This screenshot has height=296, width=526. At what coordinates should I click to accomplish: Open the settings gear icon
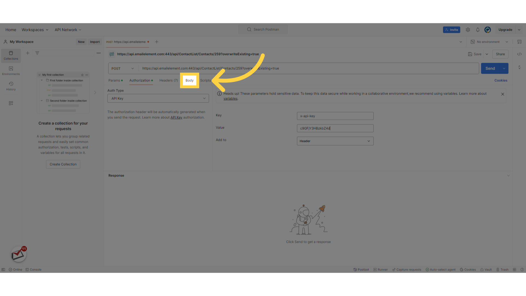click(x=468, y=30)
